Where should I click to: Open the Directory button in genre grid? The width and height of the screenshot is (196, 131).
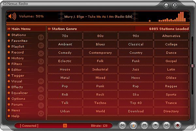point(171,111)
